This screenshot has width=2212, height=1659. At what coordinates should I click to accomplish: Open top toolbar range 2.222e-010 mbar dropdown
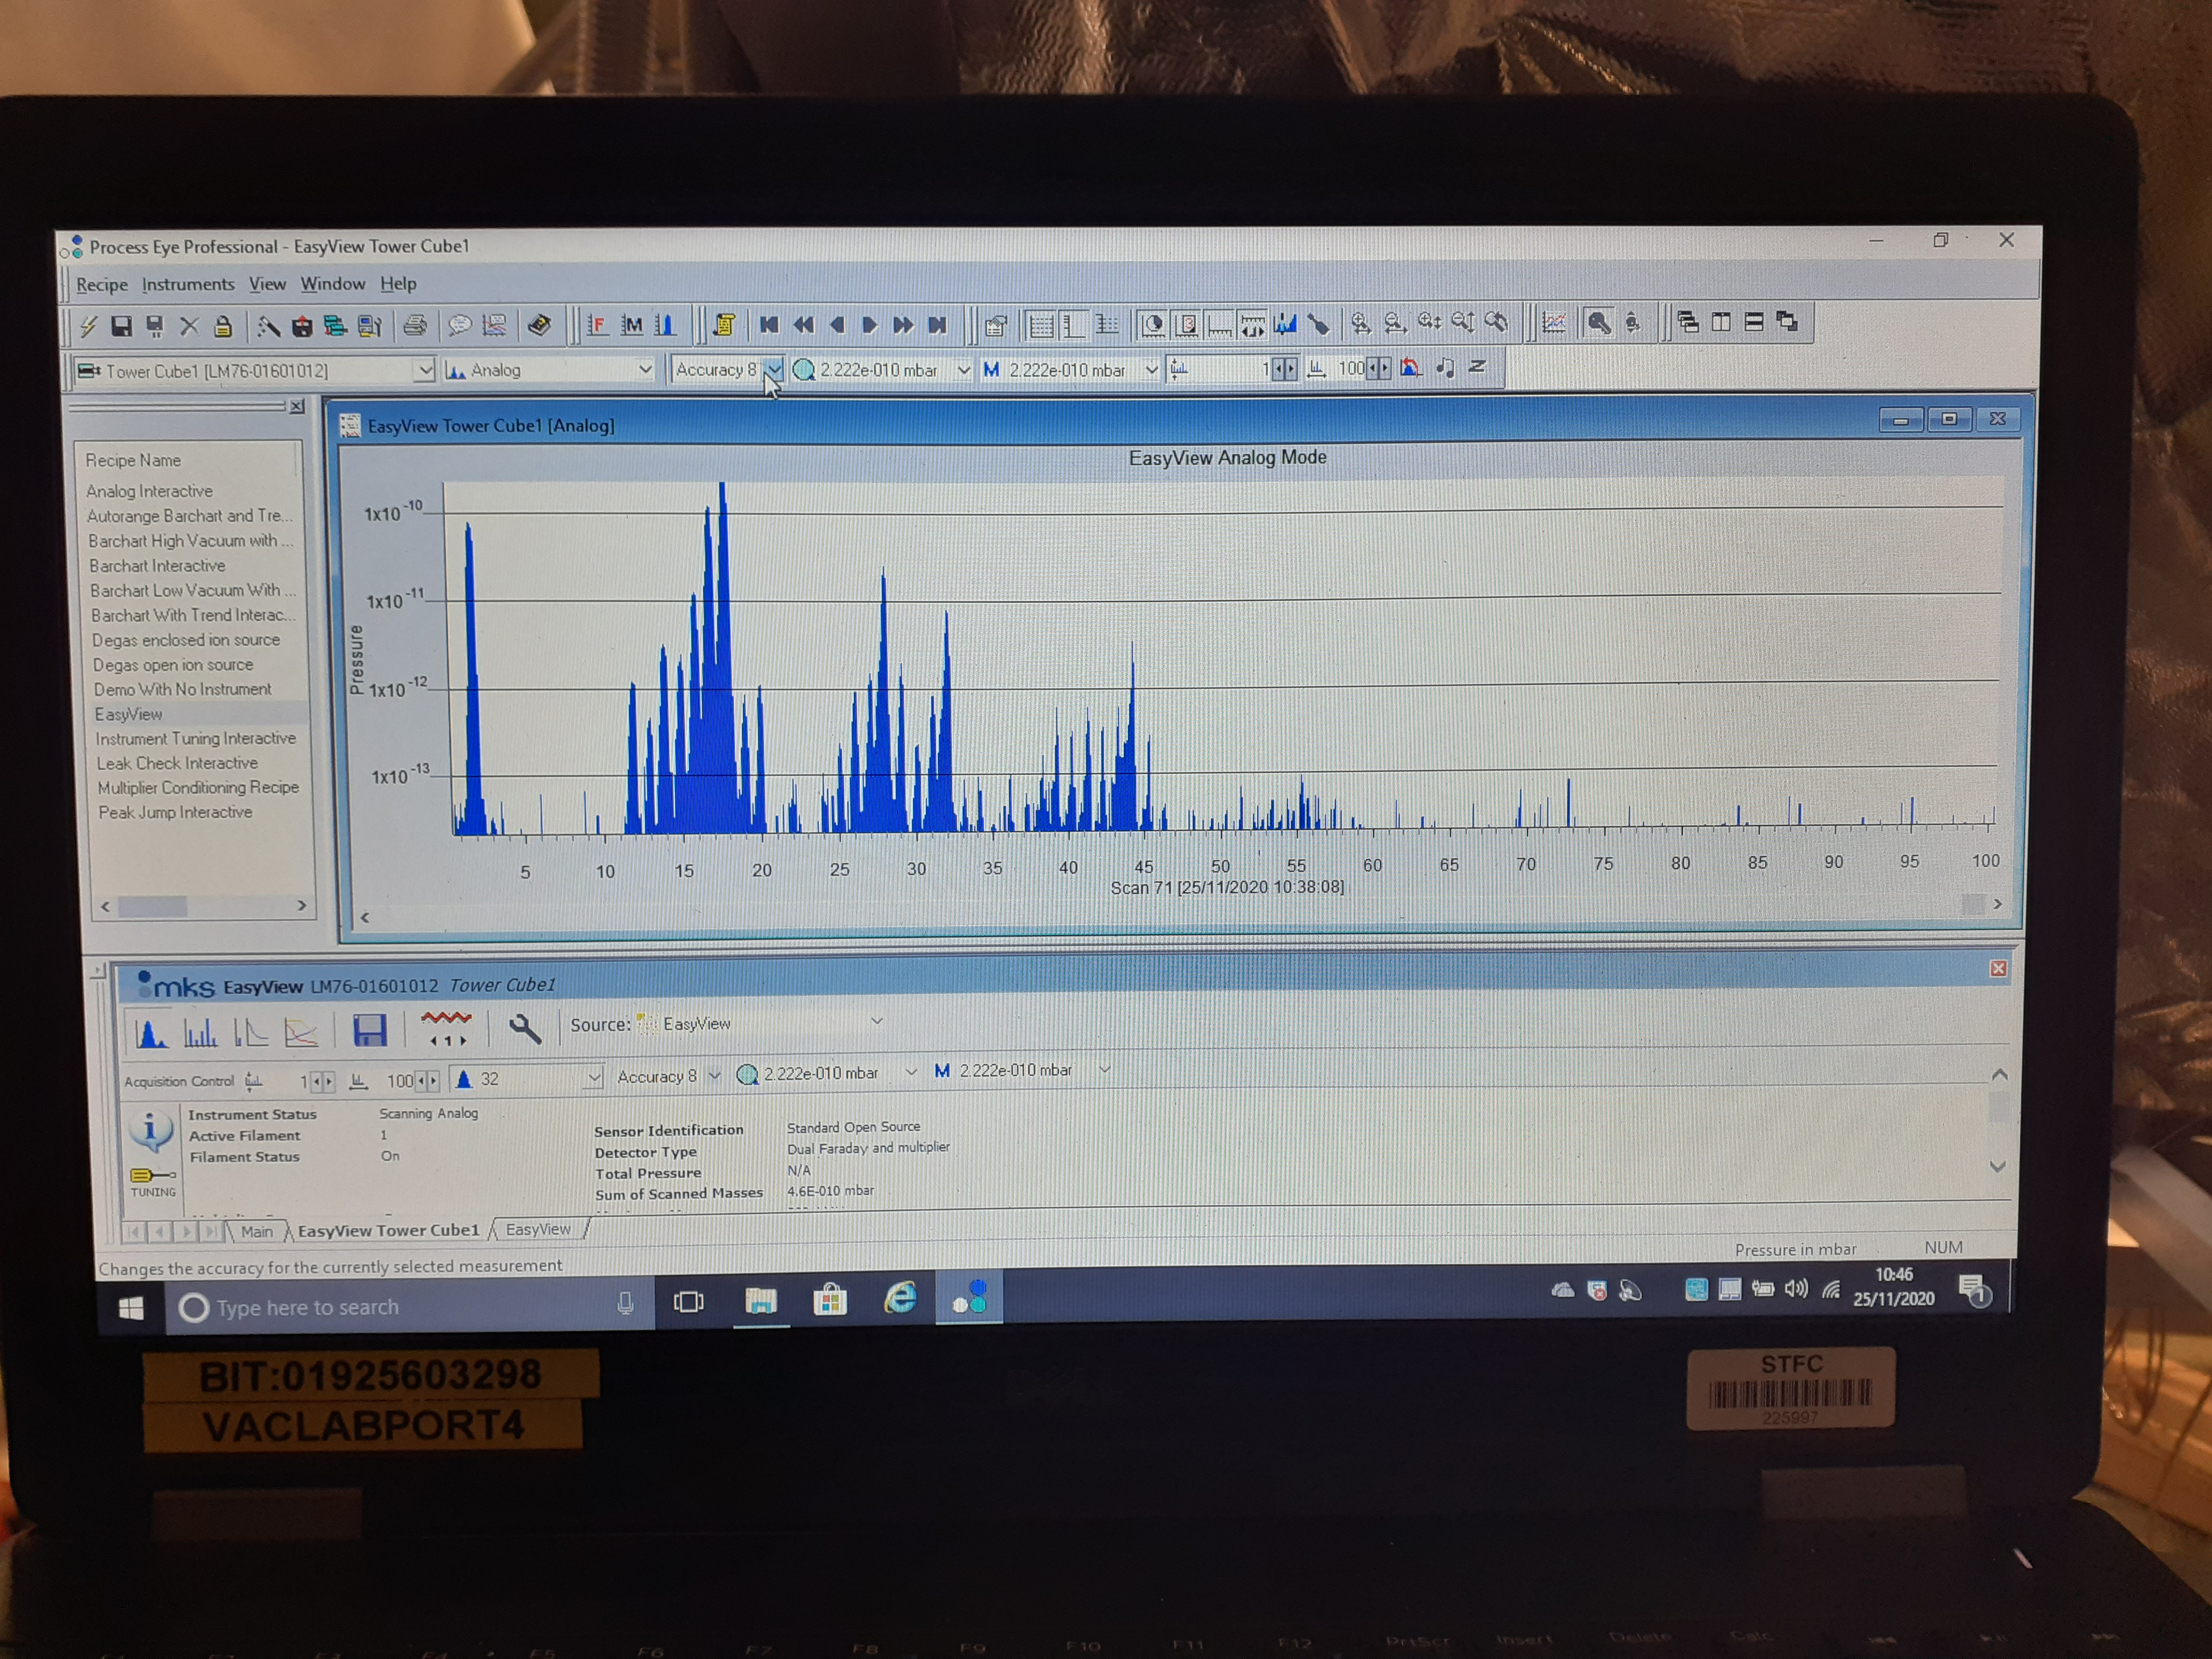[x=963, y=369]
